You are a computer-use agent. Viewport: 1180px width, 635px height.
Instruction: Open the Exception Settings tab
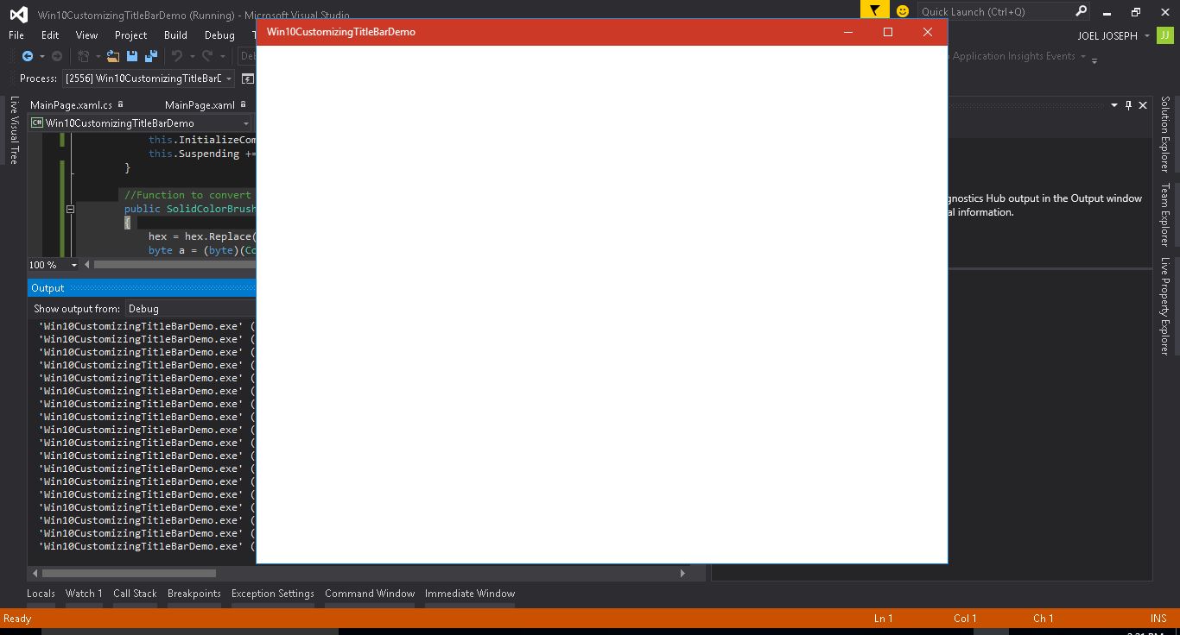pyautogui.click(x=272, y=593)
